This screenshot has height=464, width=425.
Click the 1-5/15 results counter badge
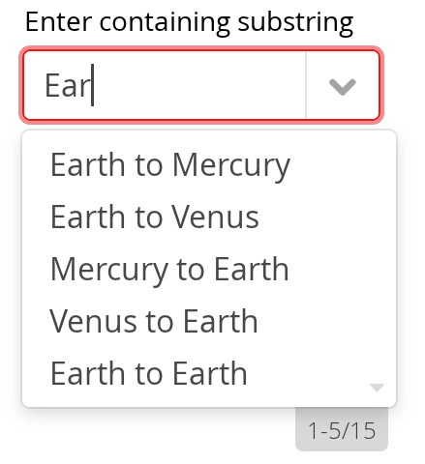[342, 430]
